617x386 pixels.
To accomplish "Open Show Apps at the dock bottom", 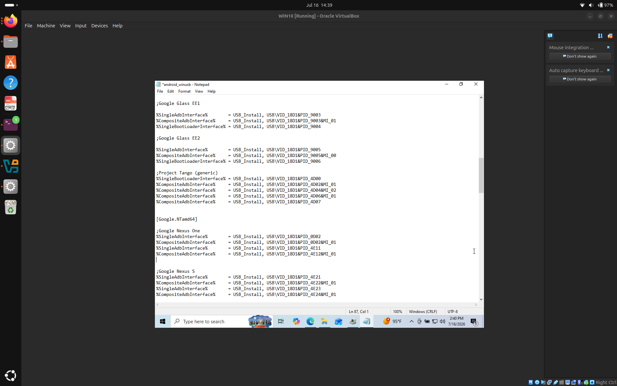I will coord(11,375).
